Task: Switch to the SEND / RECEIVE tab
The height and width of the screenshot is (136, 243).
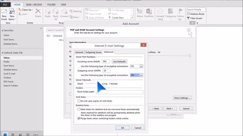Action: [x=34, y=5]
